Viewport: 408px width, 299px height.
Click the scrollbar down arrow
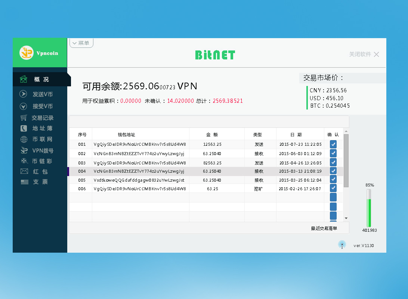[x=346, y=218]
